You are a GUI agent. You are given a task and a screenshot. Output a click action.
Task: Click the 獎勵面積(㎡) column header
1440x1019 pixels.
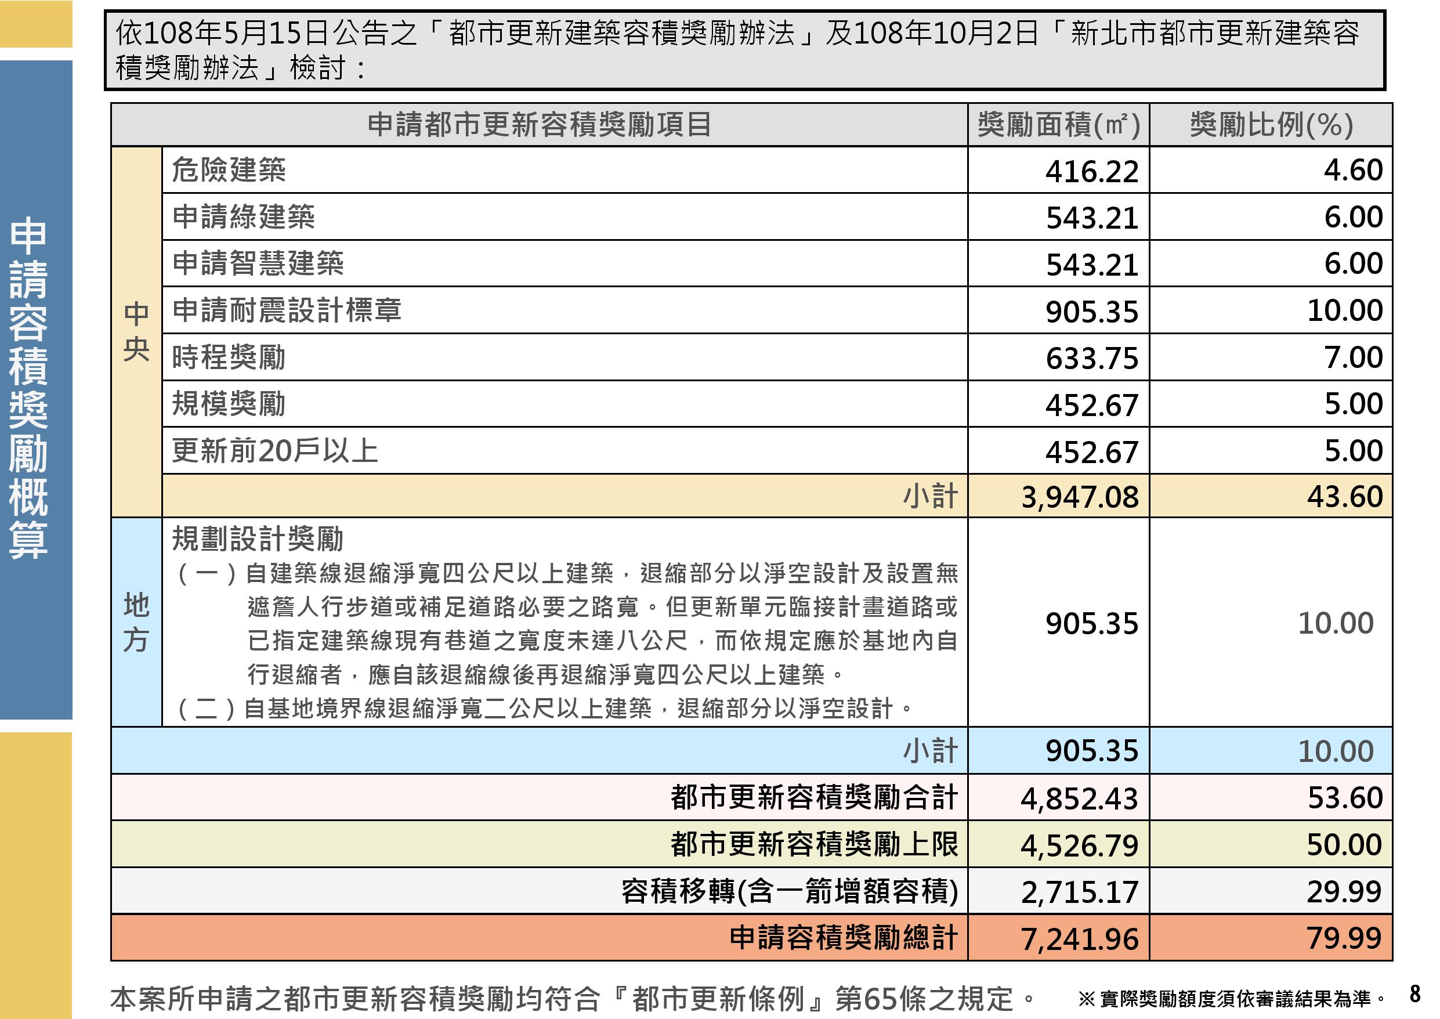pos(1059,125)
